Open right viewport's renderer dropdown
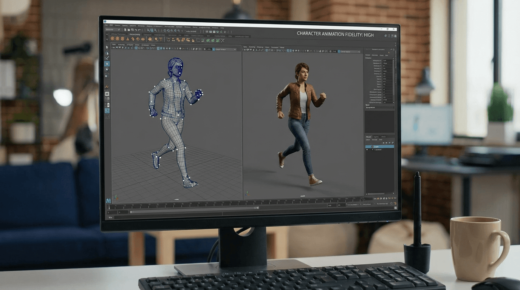Image resolution: width=520 pixels, height=290 pixels. point(350,51)
